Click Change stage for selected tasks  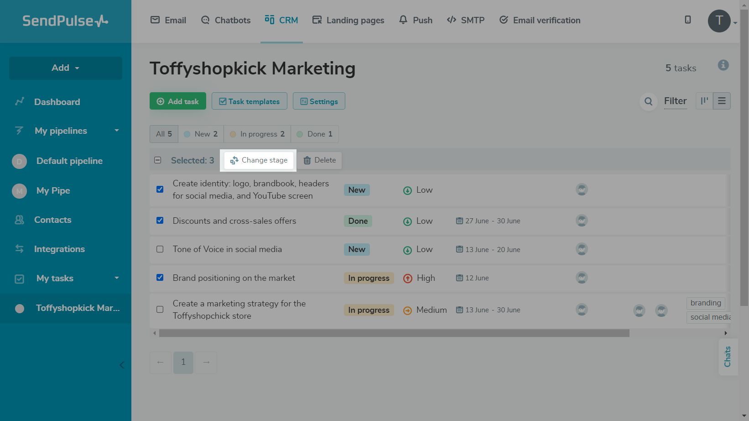click(x=259, y=160)
